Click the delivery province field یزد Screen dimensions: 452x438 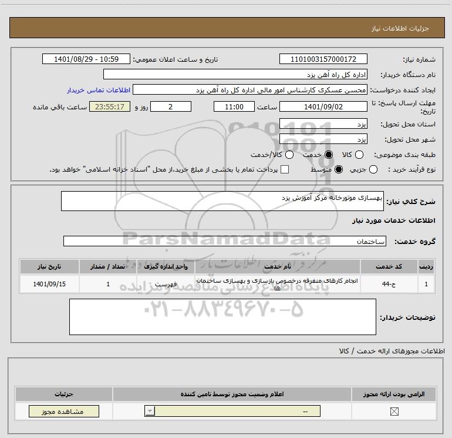323,123
